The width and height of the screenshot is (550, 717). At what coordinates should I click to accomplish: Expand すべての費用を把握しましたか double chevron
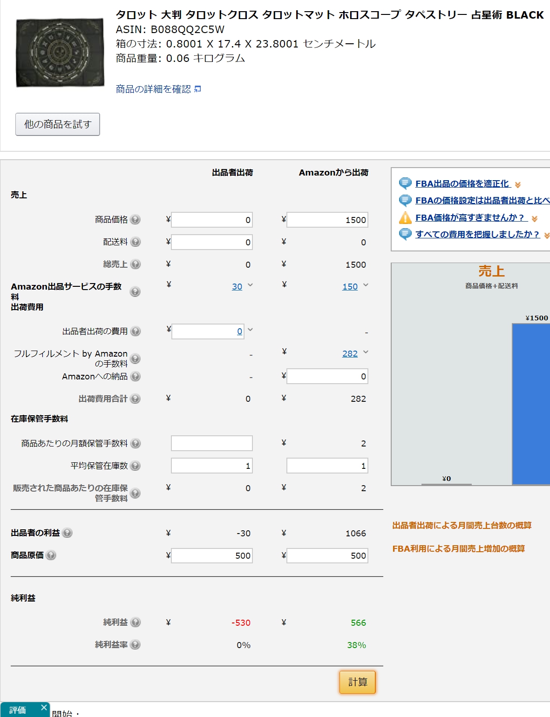(547, 236)
